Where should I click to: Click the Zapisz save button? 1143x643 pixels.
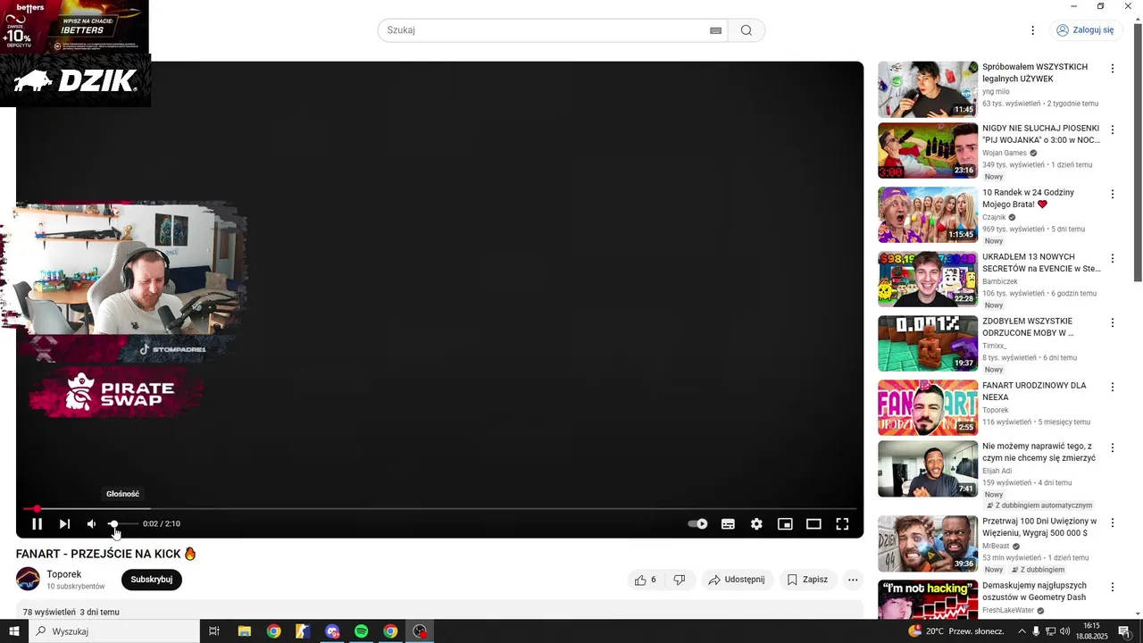[807, 580]
